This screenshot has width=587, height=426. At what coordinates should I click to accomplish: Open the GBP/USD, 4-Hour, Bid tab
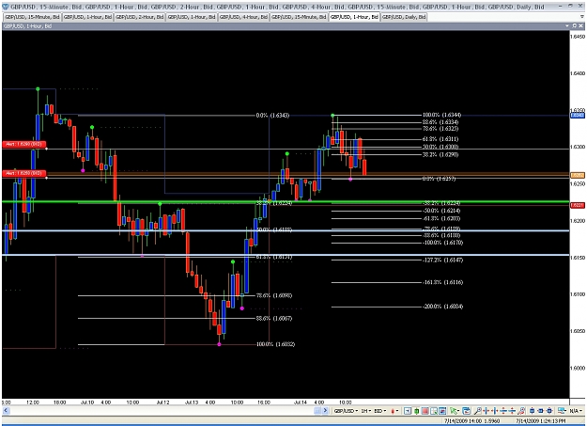click(243, 17)
